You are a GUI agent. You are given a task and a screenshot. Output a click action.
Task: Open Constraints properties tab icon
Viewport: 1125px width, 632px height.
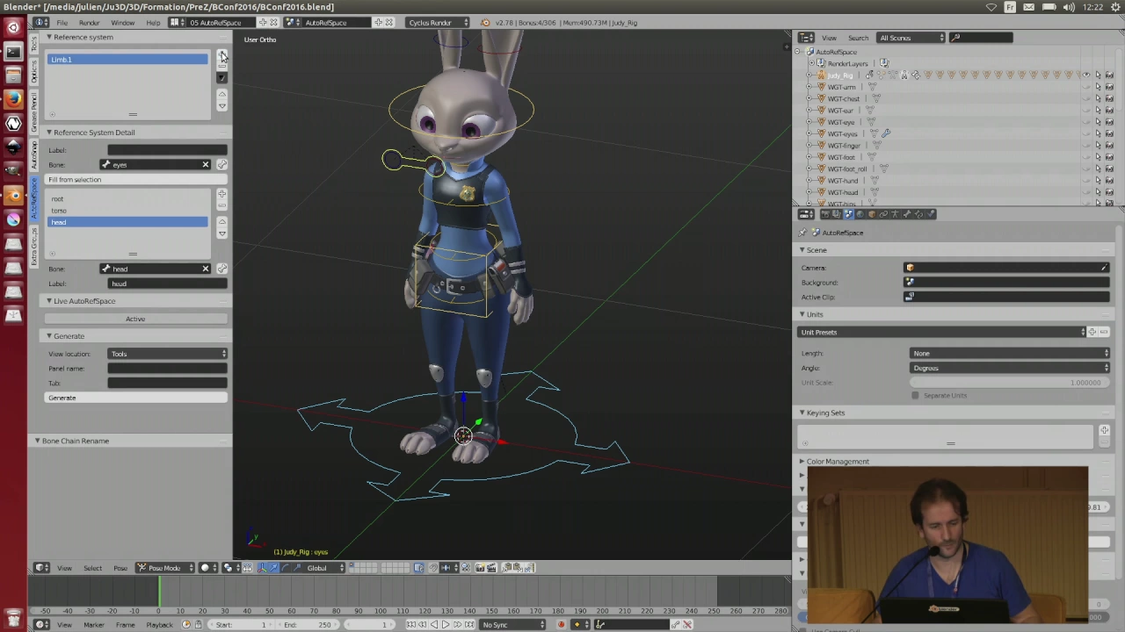tap(883, 214)
